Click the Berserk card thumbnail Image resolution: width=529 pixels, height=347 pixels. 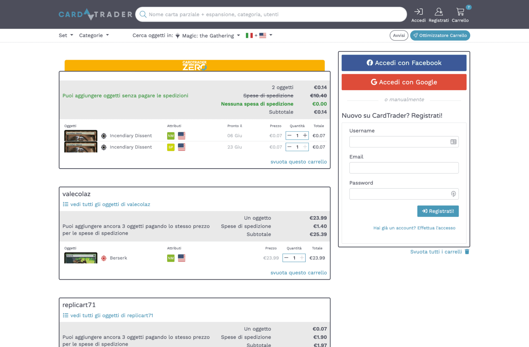point(81,258)
